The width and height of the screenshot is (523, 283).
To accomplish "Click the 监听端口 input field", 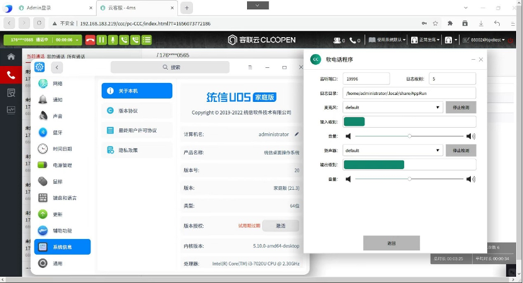I will click(366, 79).
